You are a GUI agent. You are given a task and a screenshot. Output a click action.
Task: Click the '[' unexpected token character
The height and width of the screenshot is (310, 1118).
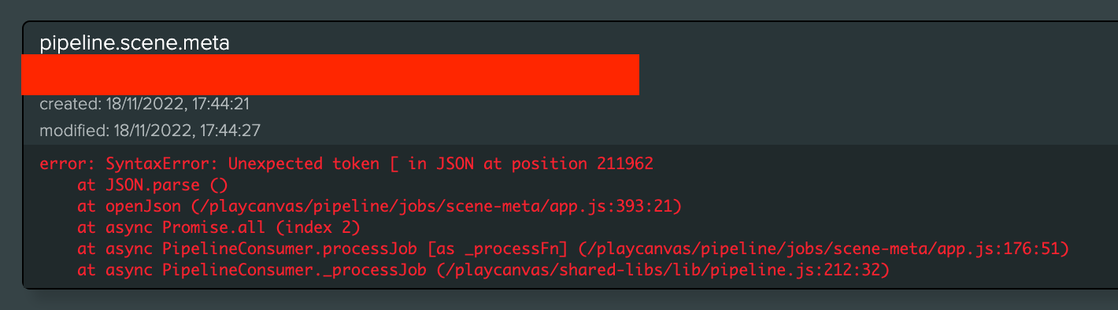click(394, 164)
